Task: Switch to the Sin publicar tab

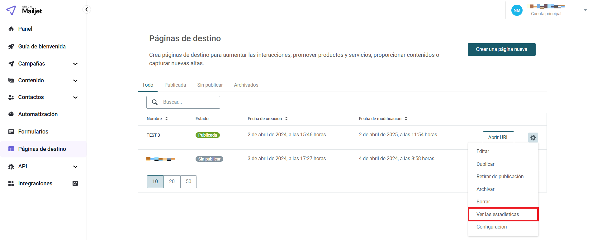Action: (x=210, y=85)
